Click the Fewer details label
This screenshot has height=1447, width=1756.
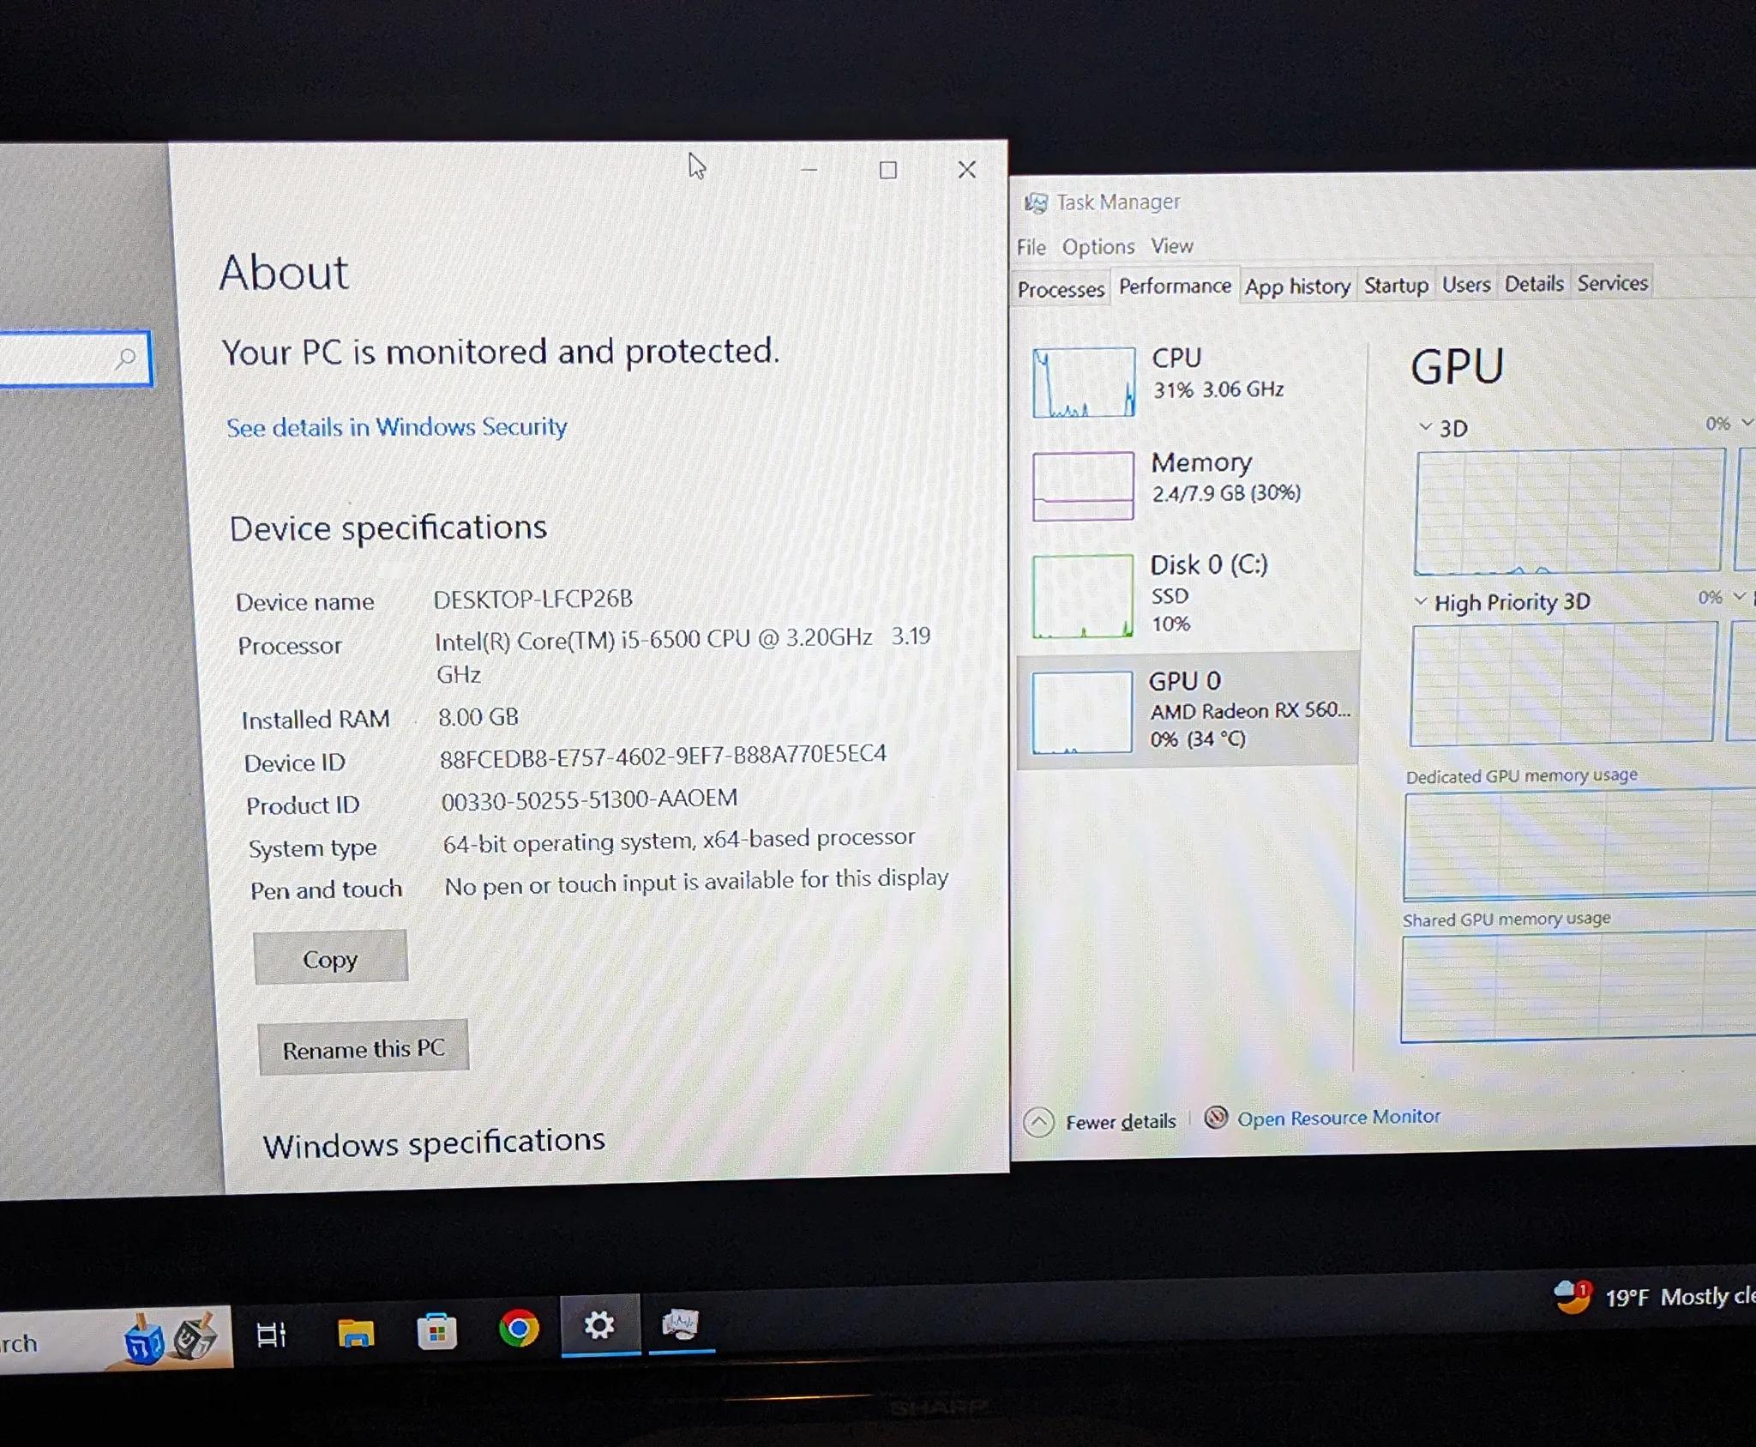coord(1121,1122)
